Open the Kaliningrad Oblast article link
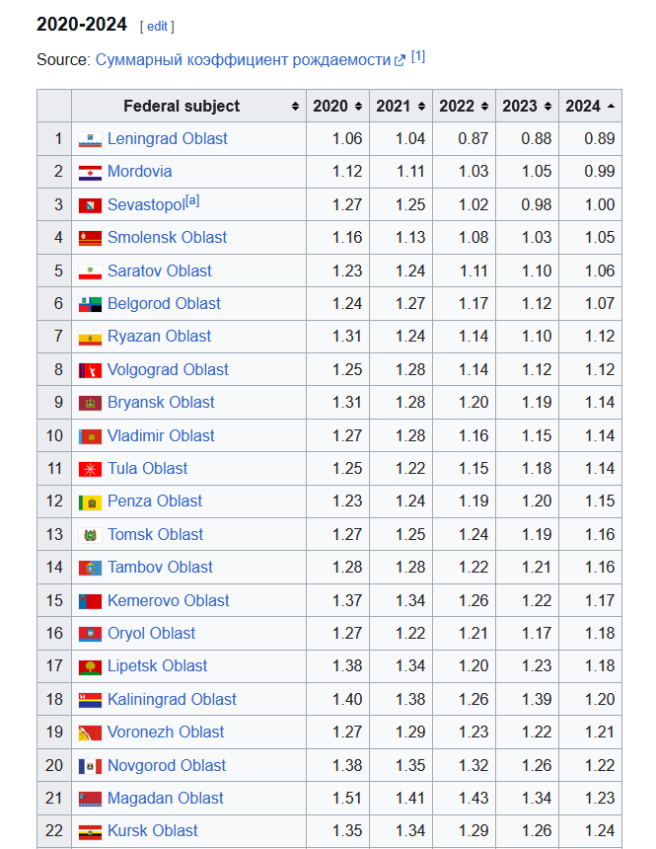 click(x=172, y=699)
